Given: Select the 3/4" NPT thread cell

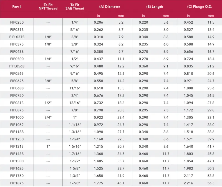Looking at the screenshot, I should [48, 117].
